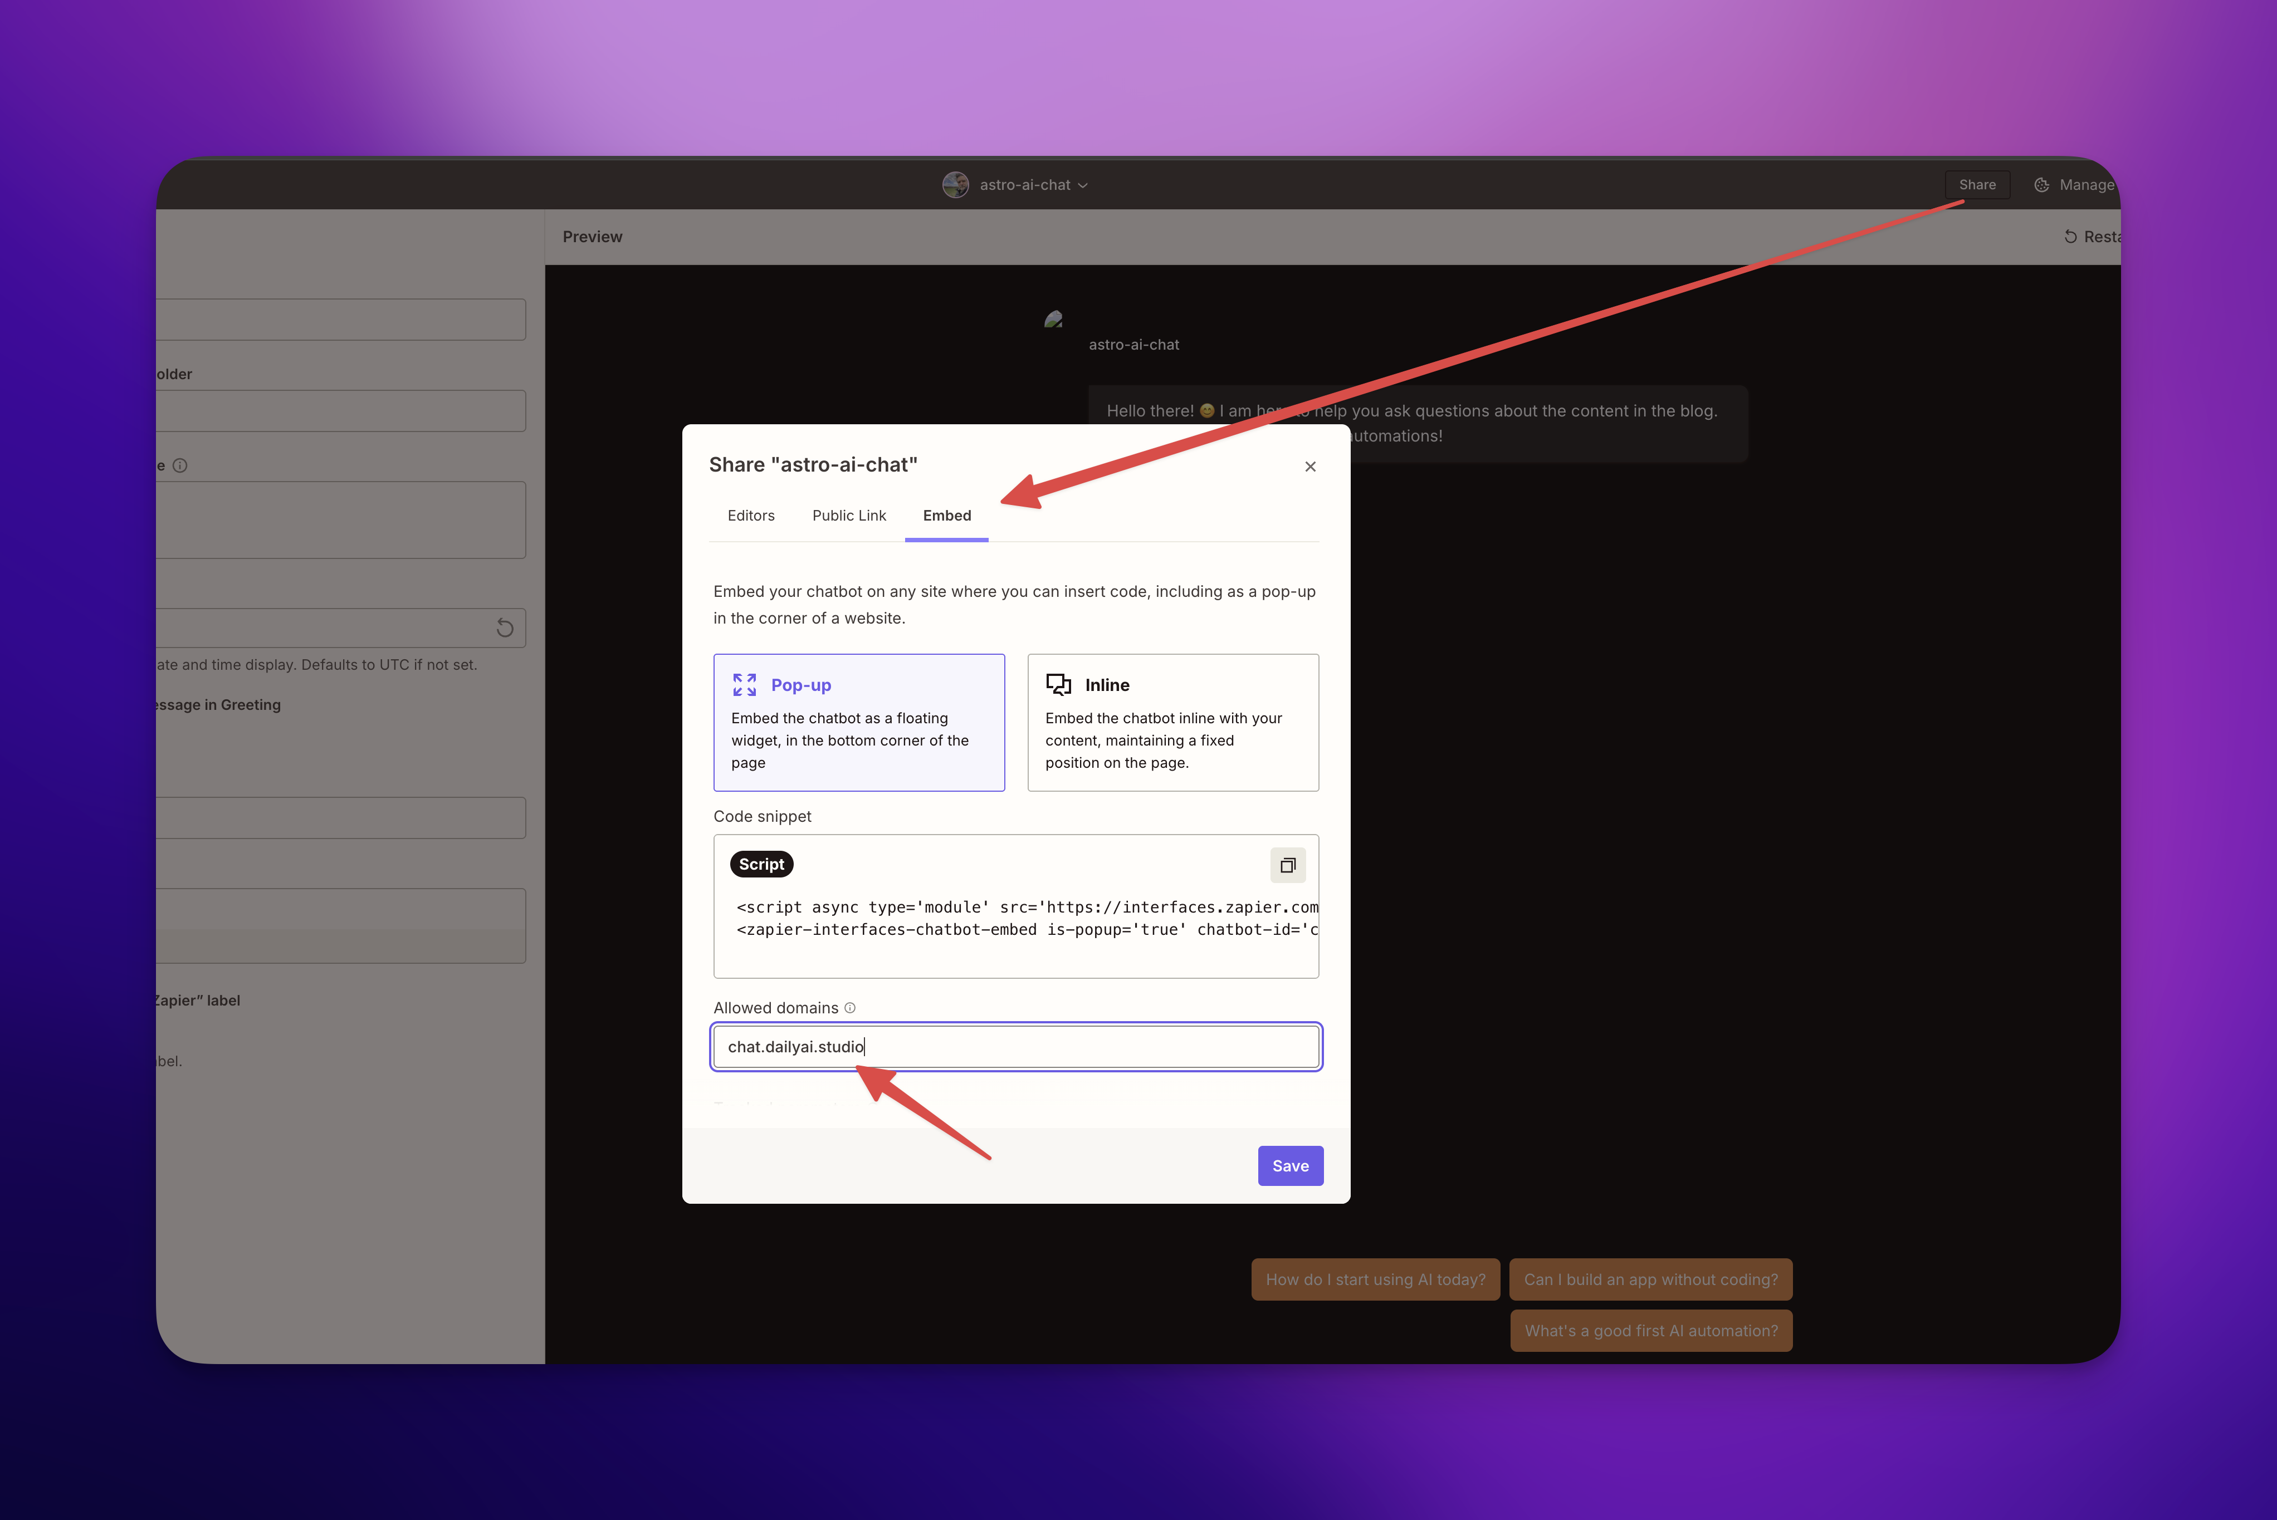Click the script code text in the snippet
The height and width of the screenshot is (1520, 2277).
(x=1027, y=918)
